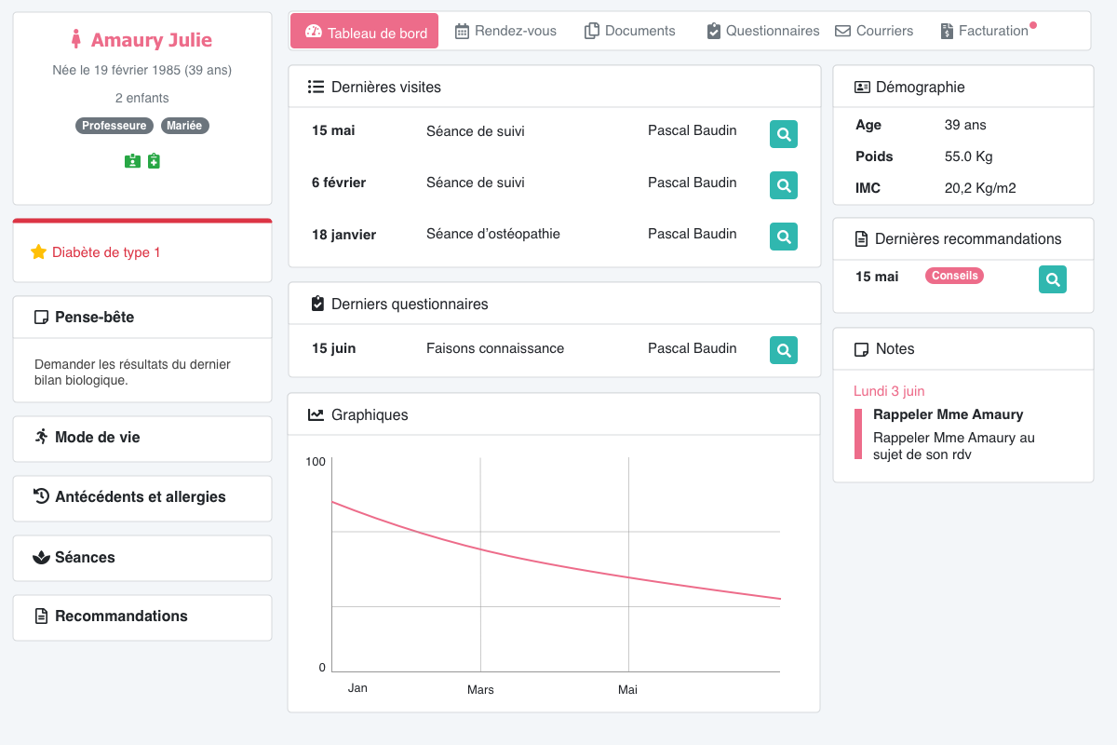Expand the Mode de vie section
The height and width of the screenshot is (745, 1117).
point(97,438)
